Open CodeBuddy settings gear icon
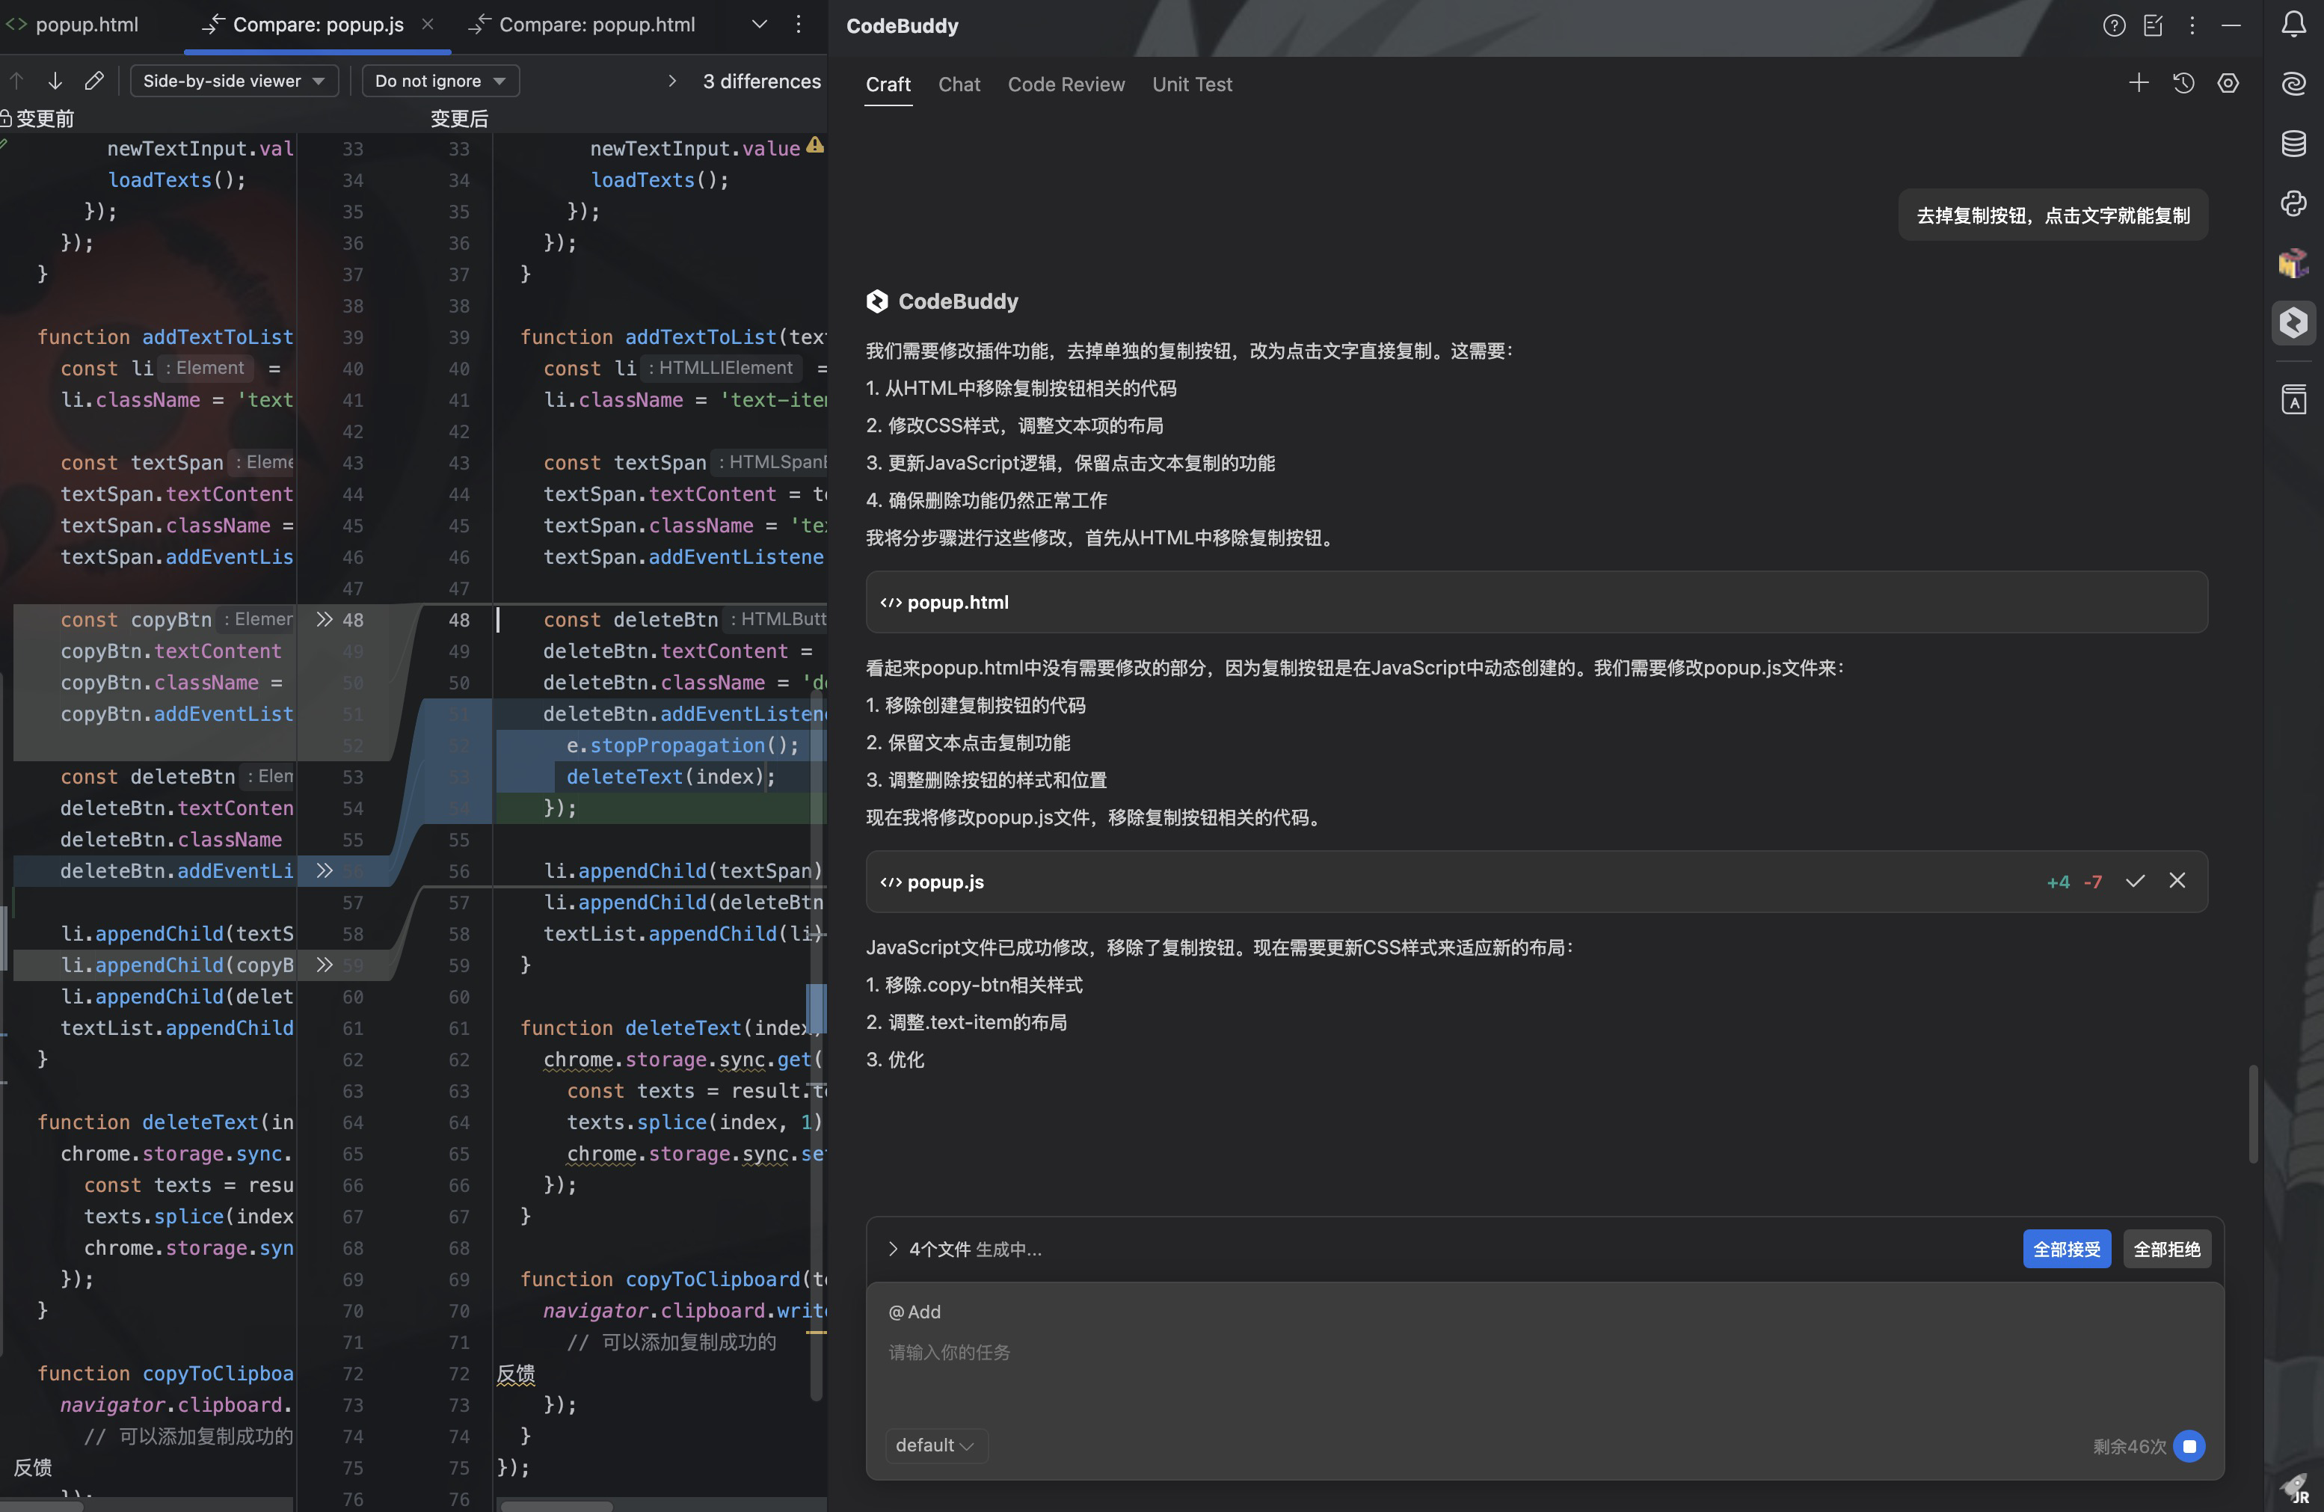The image size is (2324, 1512). (x=2228, y=84)
